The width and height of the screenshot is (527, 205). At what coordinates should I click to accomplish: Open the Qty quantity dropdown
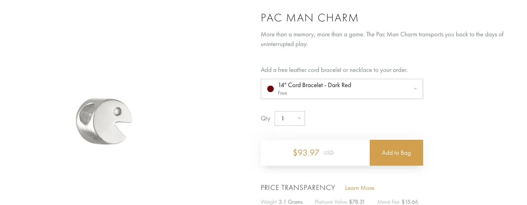289,118
